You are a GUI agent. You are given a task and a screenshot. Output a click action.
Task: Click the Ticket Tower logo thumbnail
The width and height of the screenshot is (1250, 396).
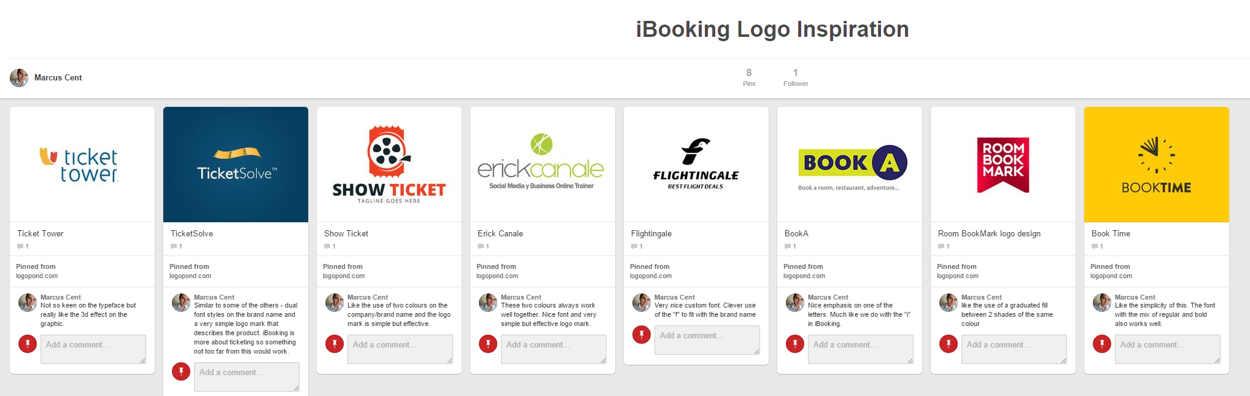coord(82,165)
